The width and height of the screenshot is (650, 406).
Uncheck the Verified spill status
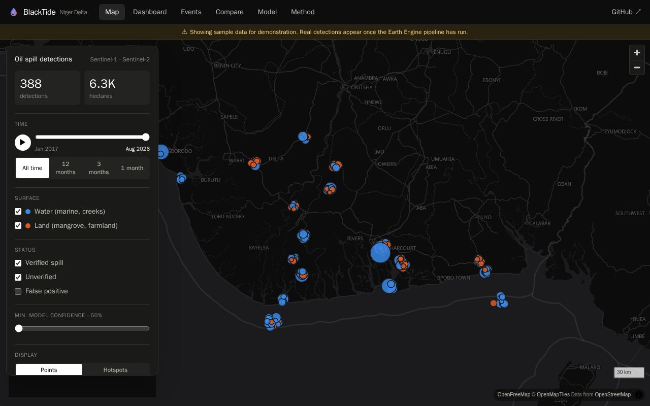pos(18,263)
